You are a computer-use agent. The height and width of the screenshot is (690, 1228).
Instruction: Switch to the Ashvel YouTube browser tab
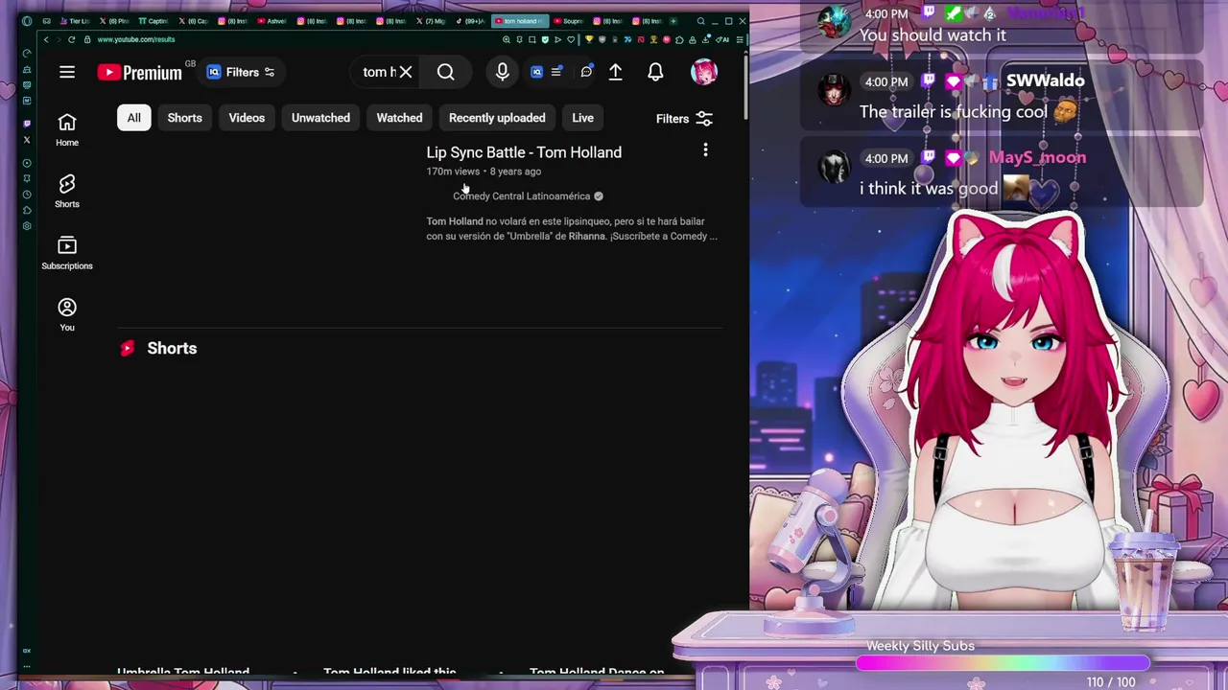[x=272, y=21]
